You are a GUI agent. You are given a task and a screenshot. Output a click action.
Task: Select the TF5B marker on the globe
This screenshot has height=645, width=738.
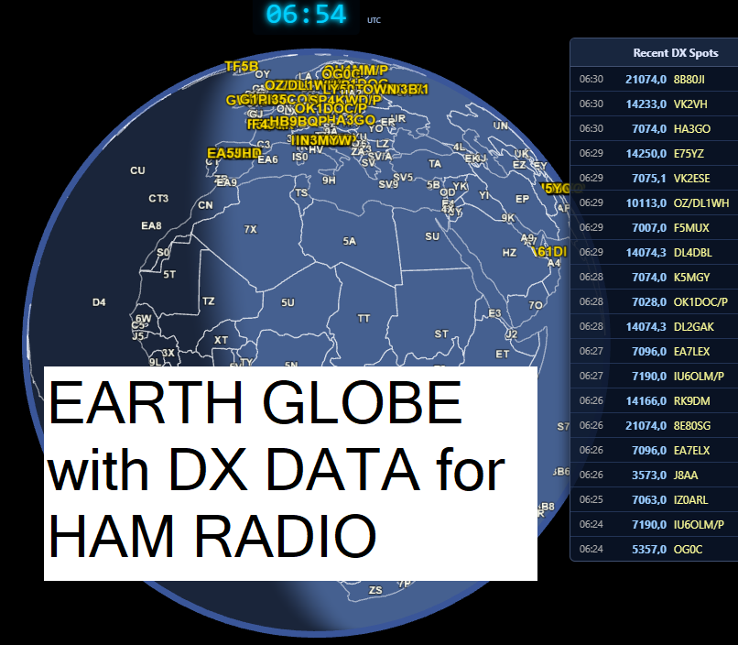click(x=242, y=66)
